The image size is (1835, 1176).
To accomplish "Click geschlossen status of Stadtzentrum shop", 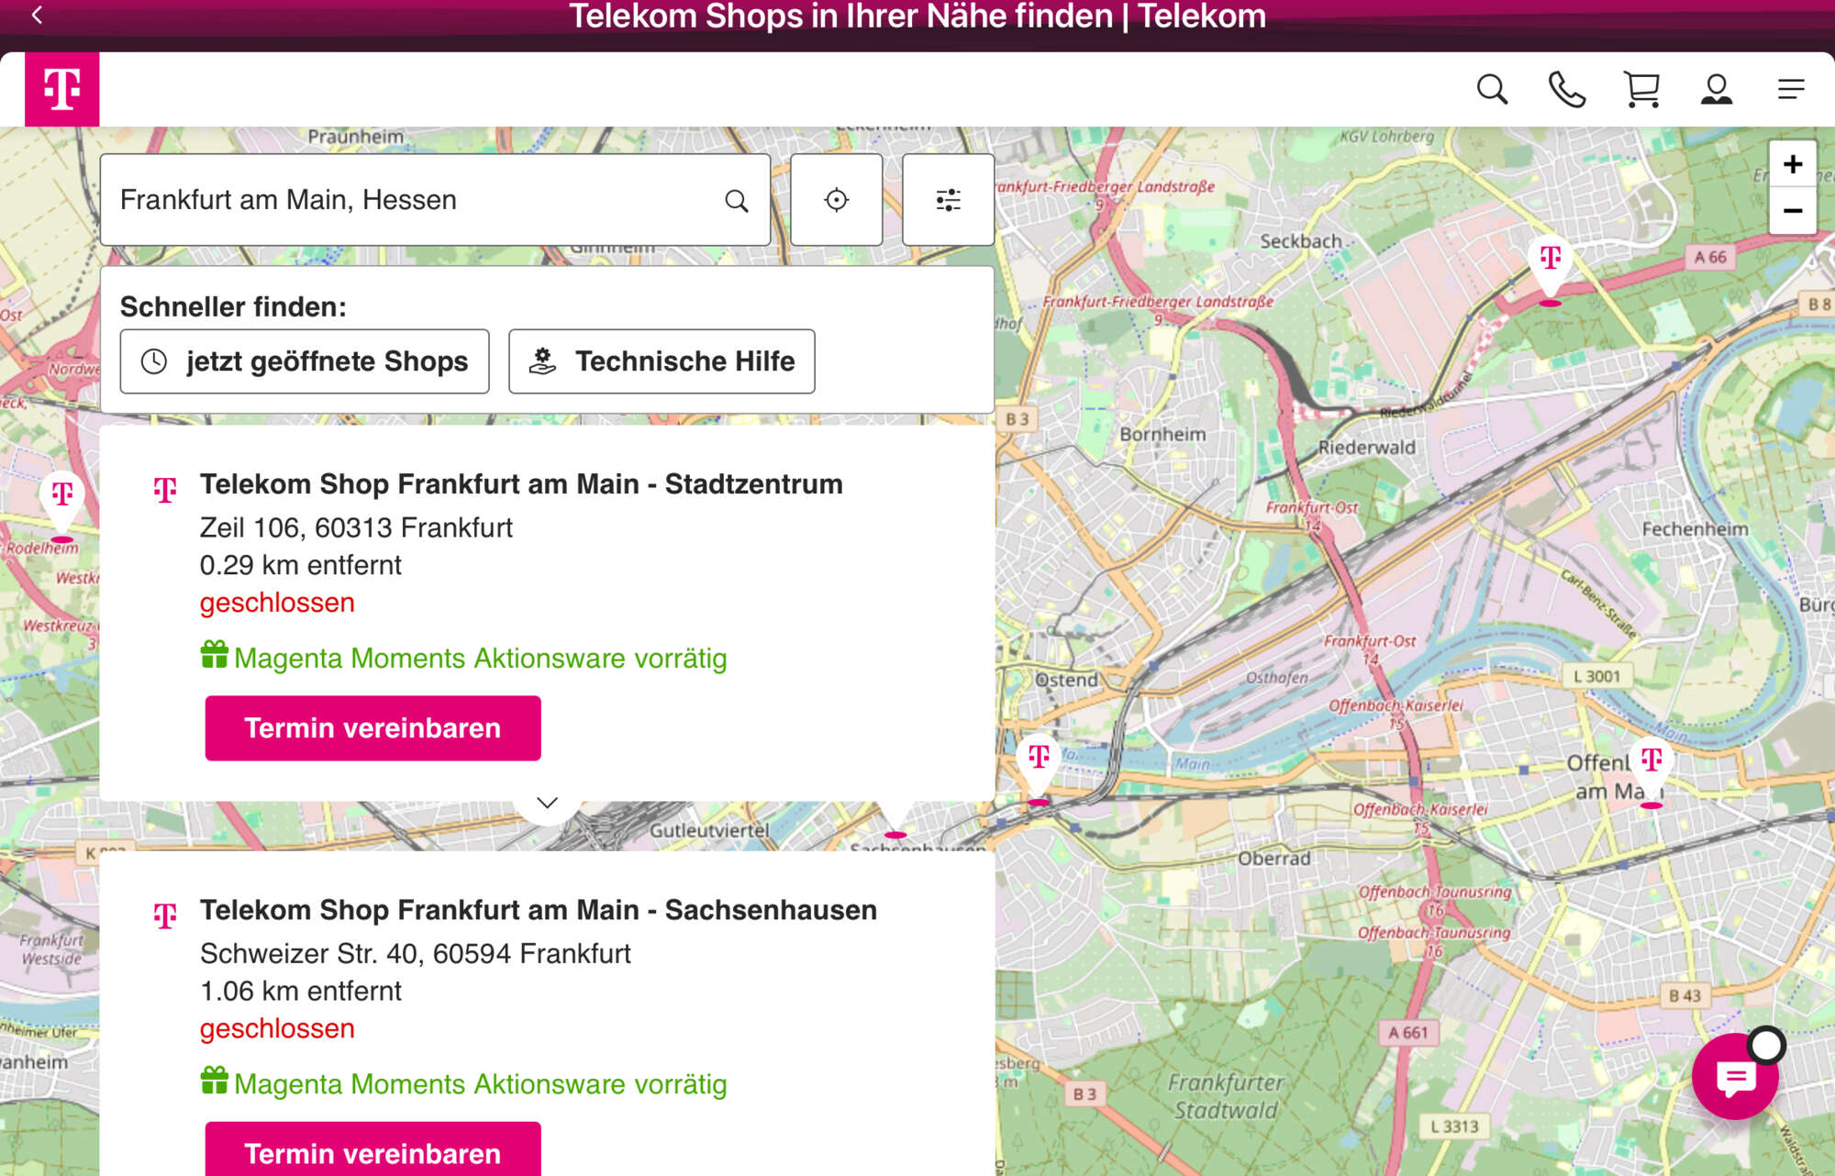I will (277, 603).
